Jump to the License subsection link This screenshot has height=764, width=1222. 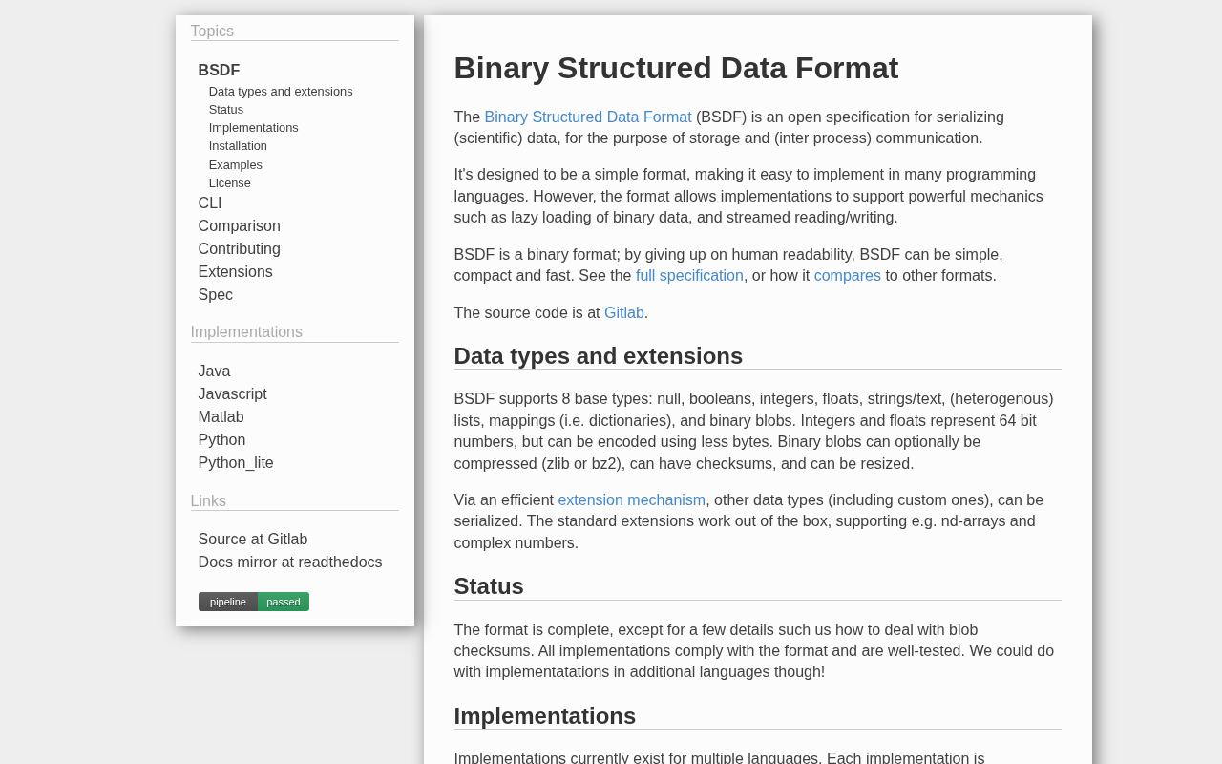point(229,183)
